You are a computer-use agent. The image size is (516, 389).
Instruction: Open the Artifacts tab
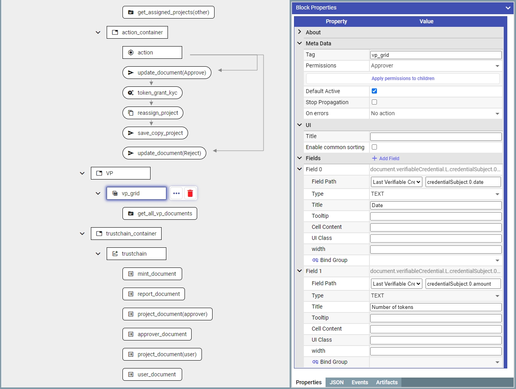tap(386, 382)
